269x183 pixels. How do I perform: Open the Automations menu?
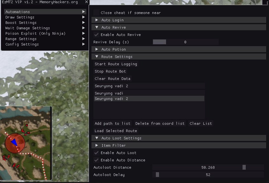click(x=45, y=12)
